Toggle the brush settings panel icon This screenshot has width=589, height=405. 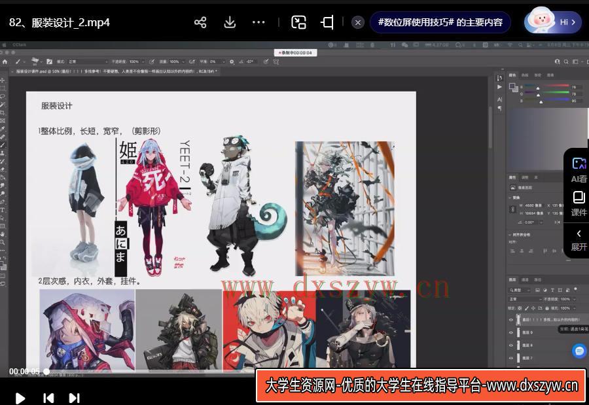(x=49, y=62)
